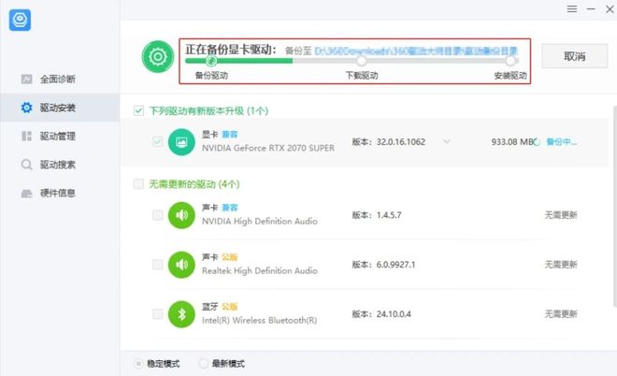Click the 驱动管理 sidebar icon

[x=26, y=137]
